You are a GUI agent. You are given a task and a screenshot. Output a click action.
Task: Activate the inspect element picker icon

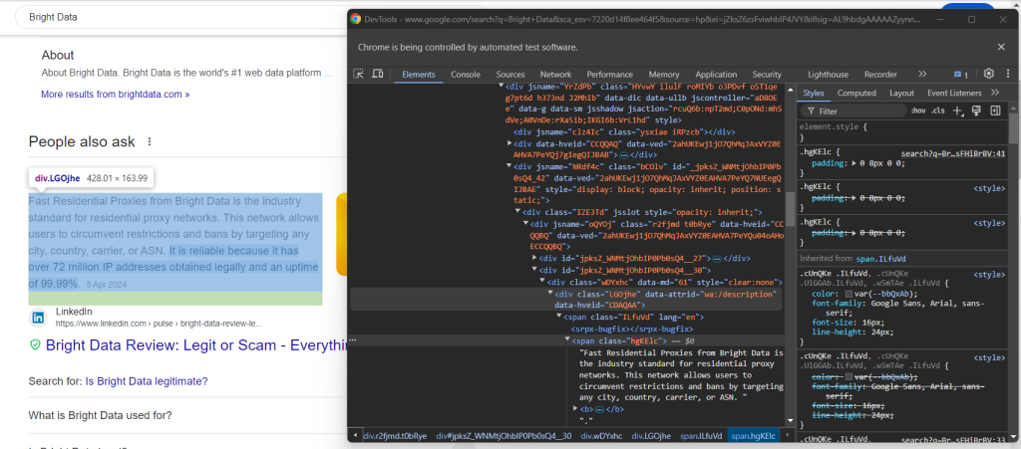click(x=359, y=75)
